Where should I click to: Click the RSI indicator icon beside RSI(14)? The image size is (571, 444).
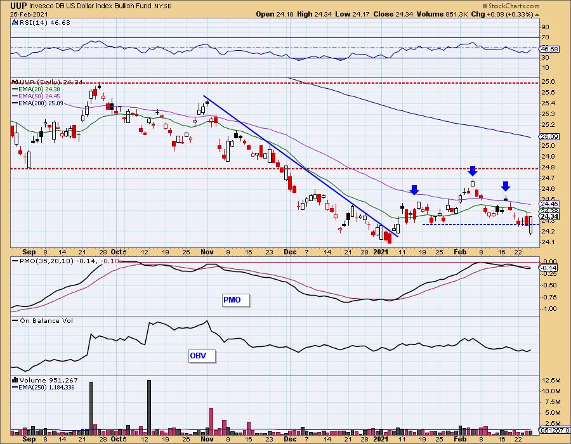[x=15, y=23]
